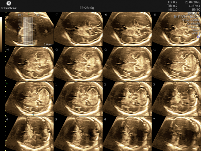Click the yellow arrow left of the reference image
This screenshot has width=201, height=151.
tap(7, 27)
